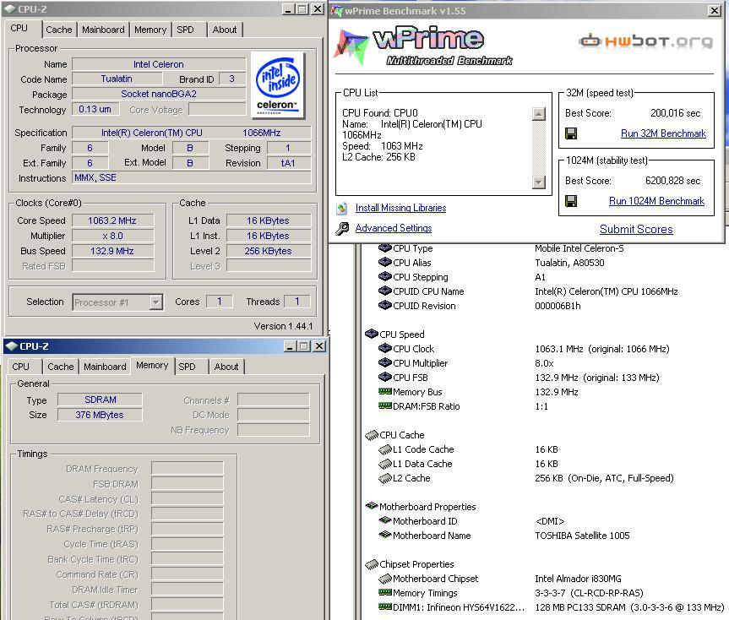Click the Core Speed 1063.2 MHz field
This screenshot has width=729, height=620.
point(112,220)
